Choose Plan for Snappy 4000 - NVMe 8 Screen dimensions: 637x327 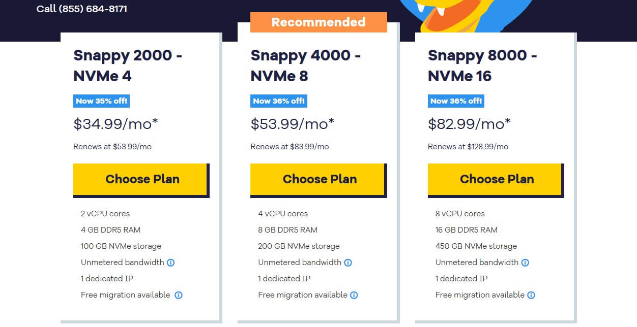coord(318,179)
